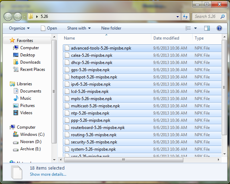Click the gps-5.26-mipsbe.npk file icon

coord(67,70)
